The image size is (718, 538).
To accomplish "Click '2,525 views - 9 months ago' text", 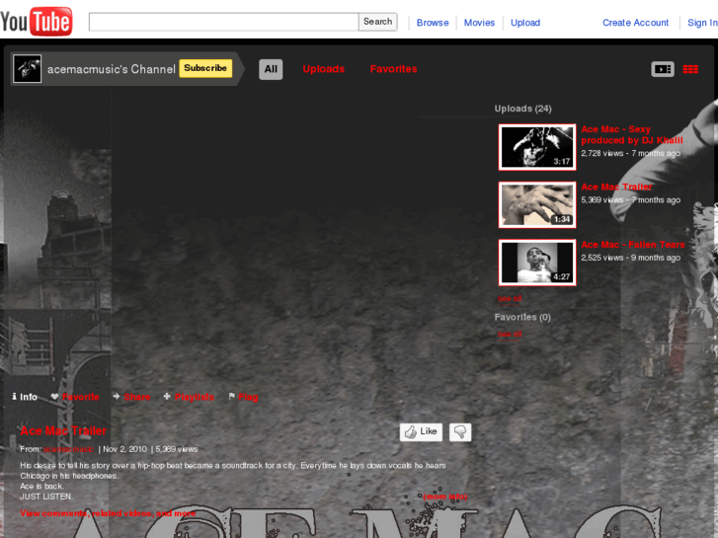I will click(630, 258).
